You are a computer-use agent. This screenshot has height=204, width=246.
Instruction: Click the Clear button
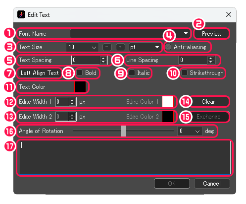pyautogui.click(x=208, y=102)
